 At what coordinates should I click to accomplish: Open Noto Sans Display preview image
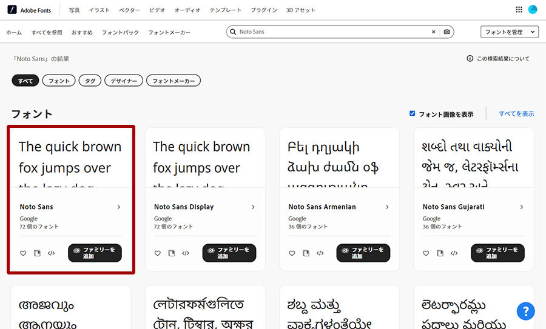click(206, 158)
